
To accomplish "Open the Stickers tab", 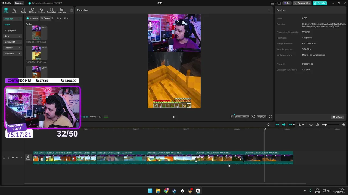I will [x=33, y=10].
